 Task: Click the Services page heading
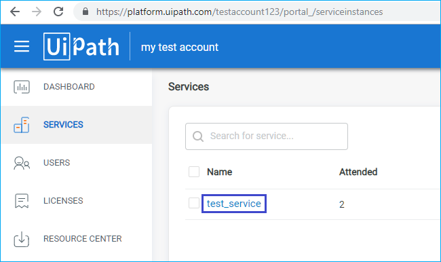pos(189,87)
